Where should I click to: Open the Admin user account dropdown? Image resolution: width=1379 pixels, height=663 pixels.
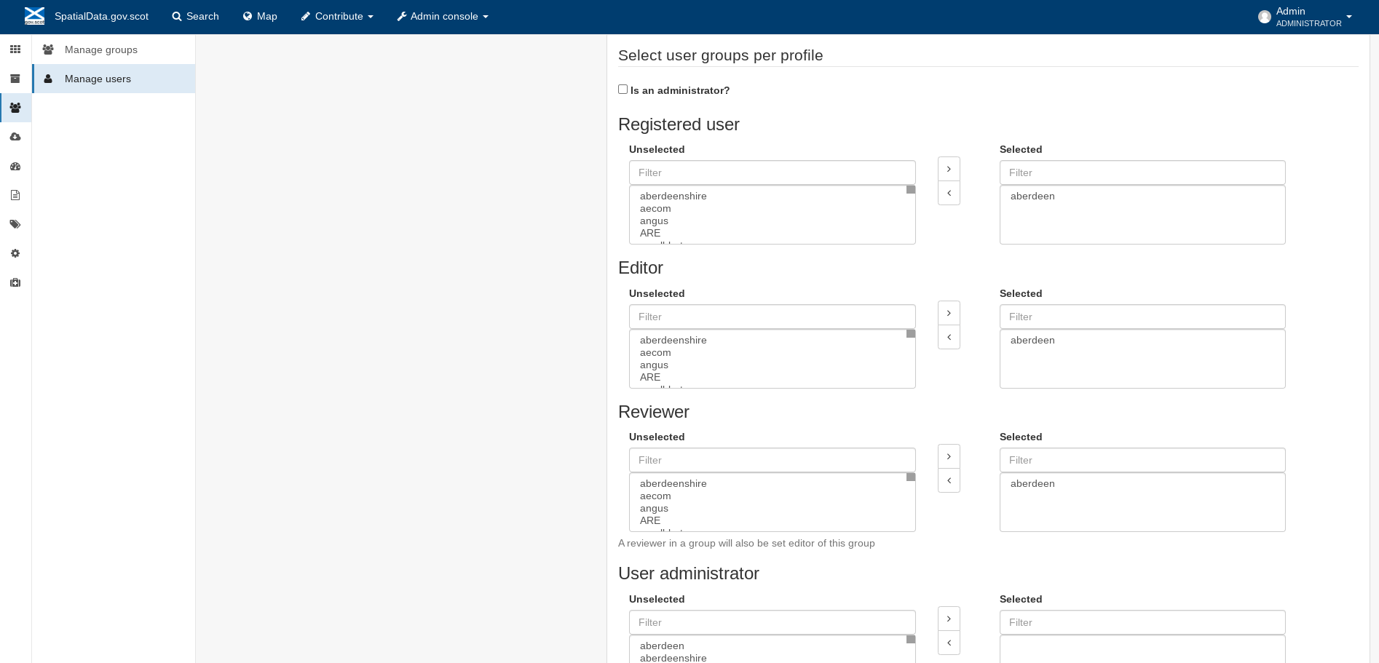[1305, 17]
